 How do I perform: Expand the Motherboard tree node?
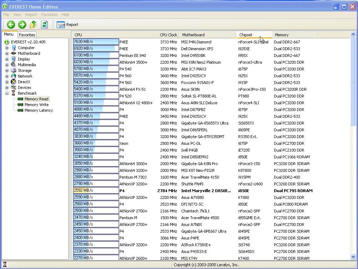[7, 53]
